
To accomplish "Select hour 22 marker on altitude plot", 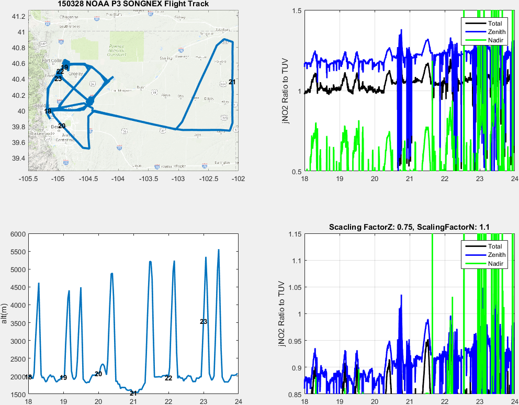I will click(x=168, y=378).
